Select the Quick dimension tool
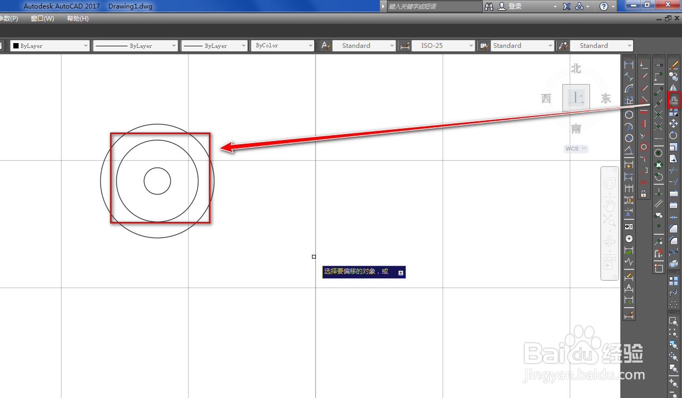Image resolution: width=682 pixels, height=398 pixels. coord(629,165)
